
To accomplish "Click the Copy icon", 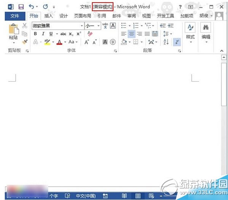I will 24,33.
